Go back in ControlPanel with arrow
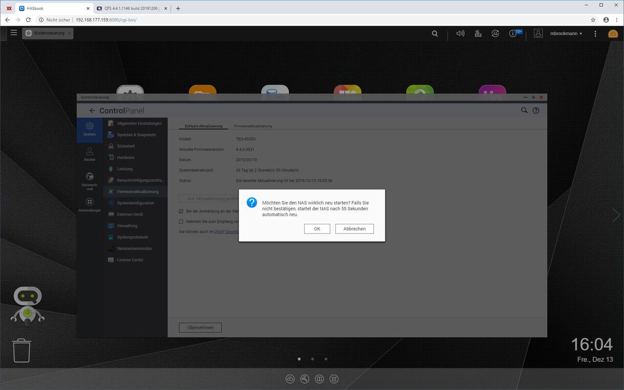The image size is (624, 390). click(92, 111)
